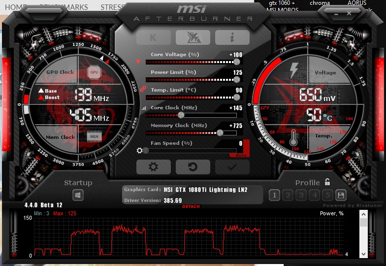
Task: Open fan speed gear settings icon
Action: click(140, 151)
